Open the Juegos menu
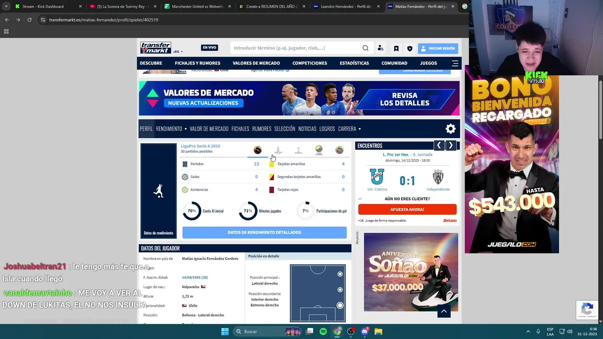The width and height of the screenshot is (603, 339). 428,63
